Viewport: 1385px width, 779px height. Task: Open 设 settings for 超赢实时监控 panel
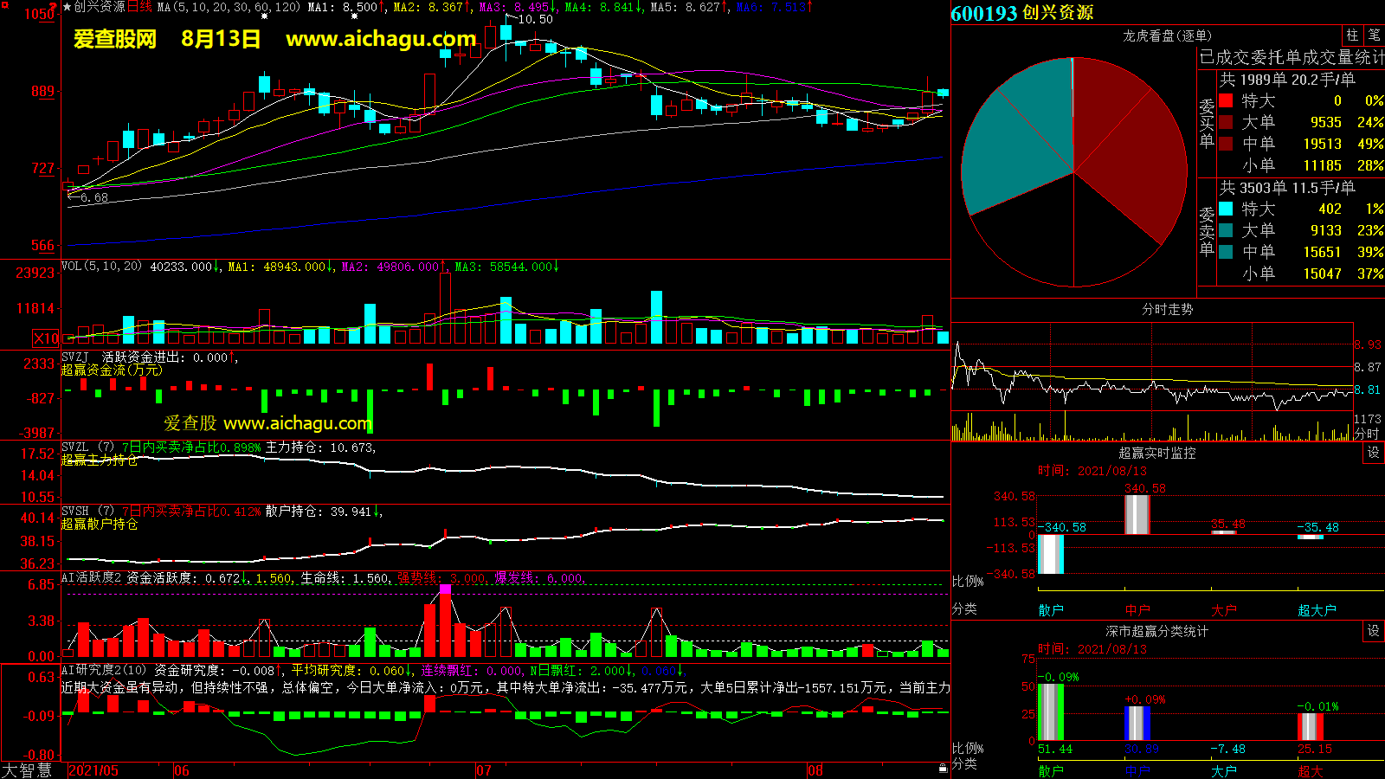click(x=1374, y=453)
